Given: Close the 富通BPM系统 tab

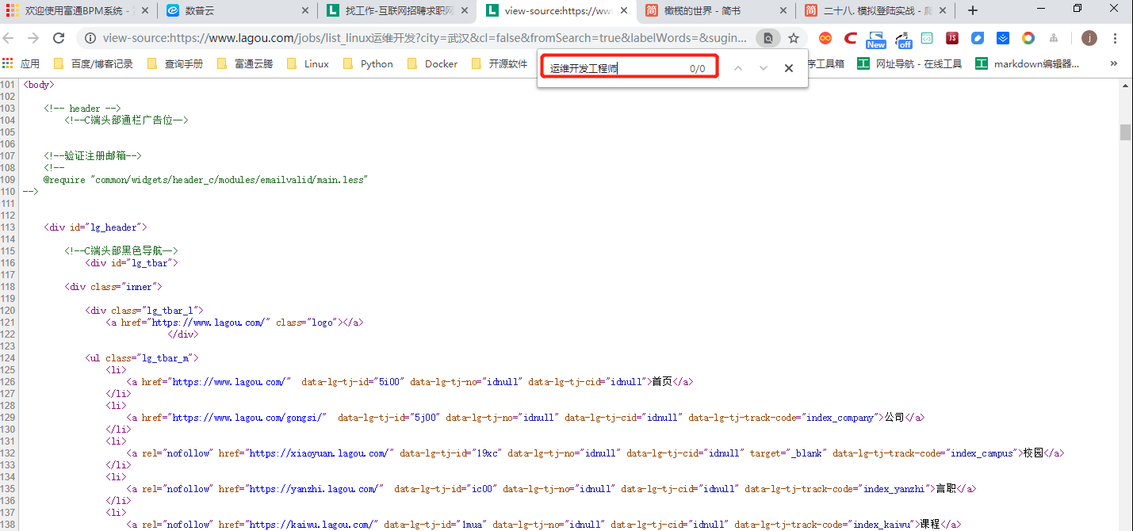Looking at the screenshot, I should (145, 10).
